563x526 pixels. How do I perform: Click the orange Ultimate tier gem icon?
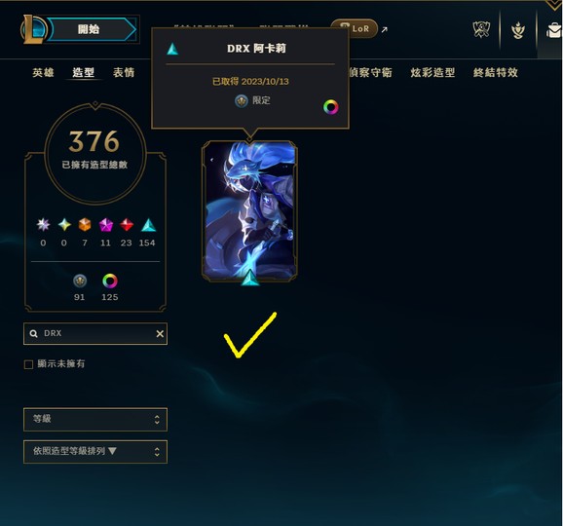coord(85,225)
